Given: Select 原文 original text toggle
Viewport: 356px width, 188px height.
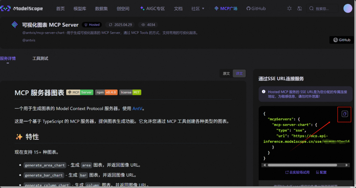Looking at the screenshot, I should coord(226,73).
